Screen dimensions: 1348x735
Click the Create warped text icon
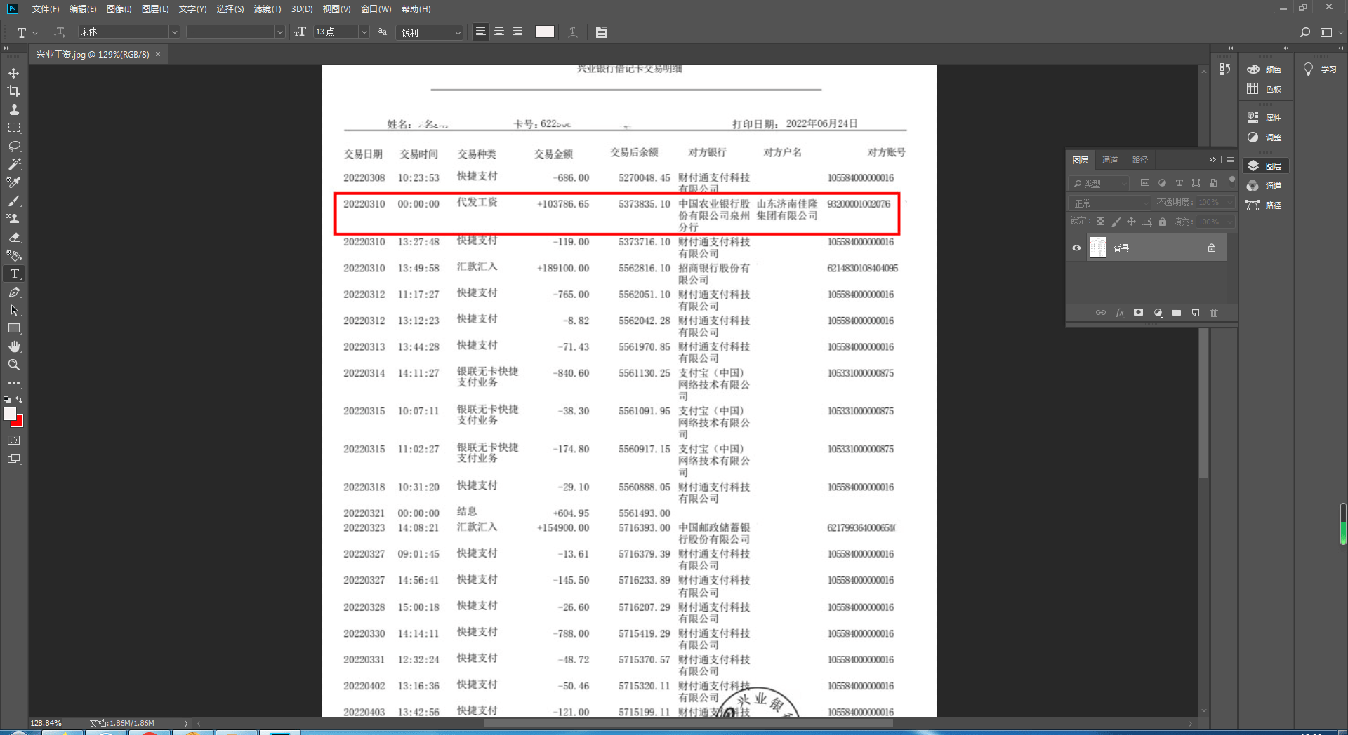click(573, 32)
